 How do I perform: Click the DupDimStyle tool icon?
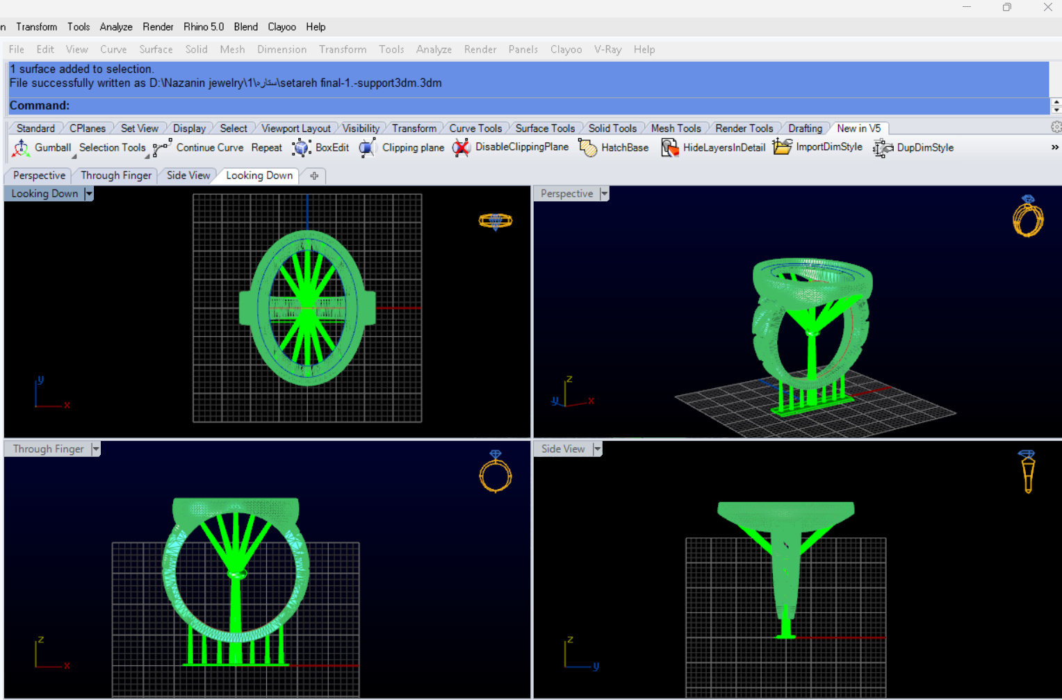pyautogui.click(x=883, y=148)
